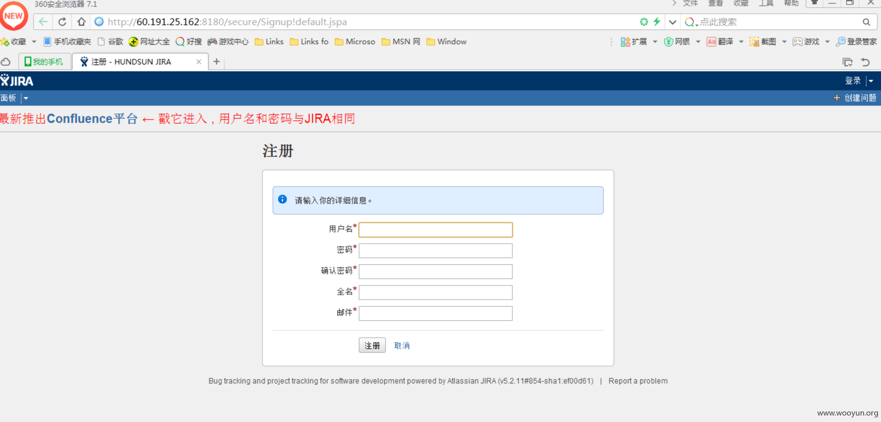
Task: Expand the 面板 dropdown arrow
Action: 26,99
